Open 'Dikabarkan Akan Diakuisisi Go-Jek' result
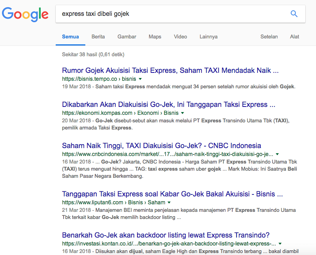 (x=169, y=105)
